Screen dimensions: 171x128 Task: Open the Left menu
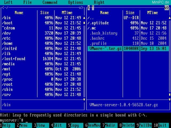[8, 2]
